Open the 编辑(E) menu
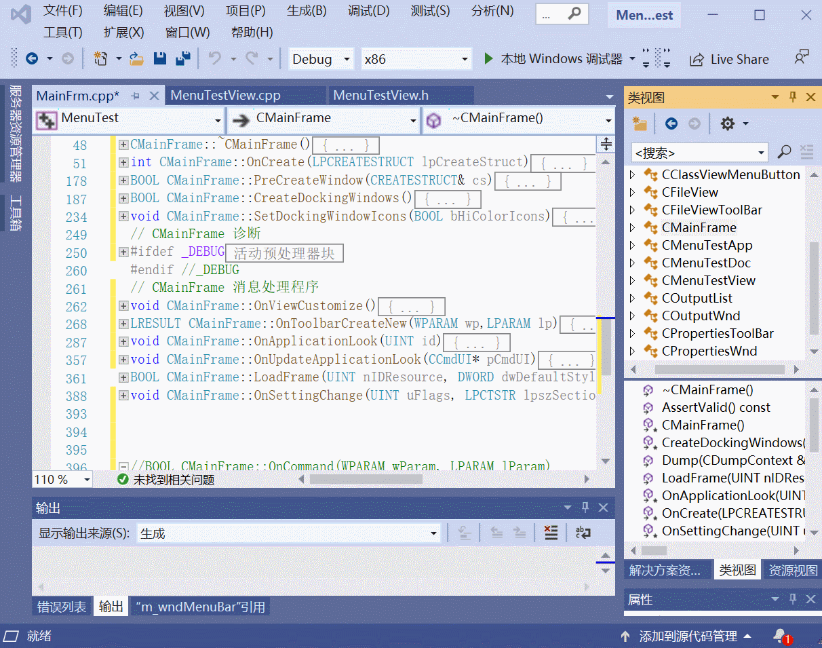Image resolution: width=822 pixels, height=648 pixels. (123, 11)
